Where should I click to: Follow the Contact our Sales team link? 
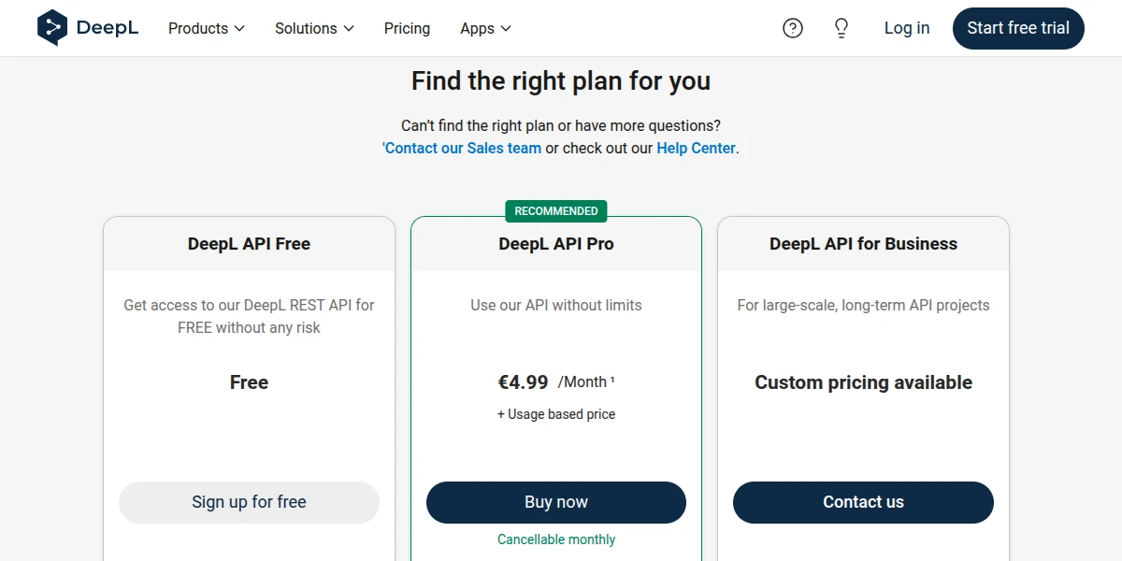(463, 148)
